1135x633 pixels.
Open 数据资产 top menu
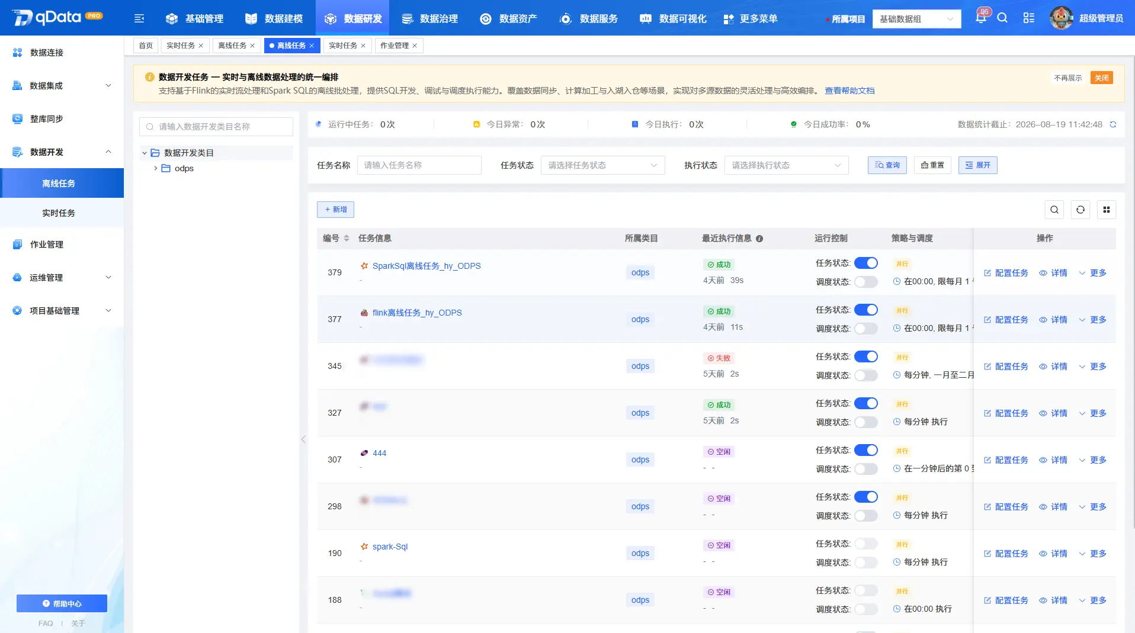(x=508, y=18)
